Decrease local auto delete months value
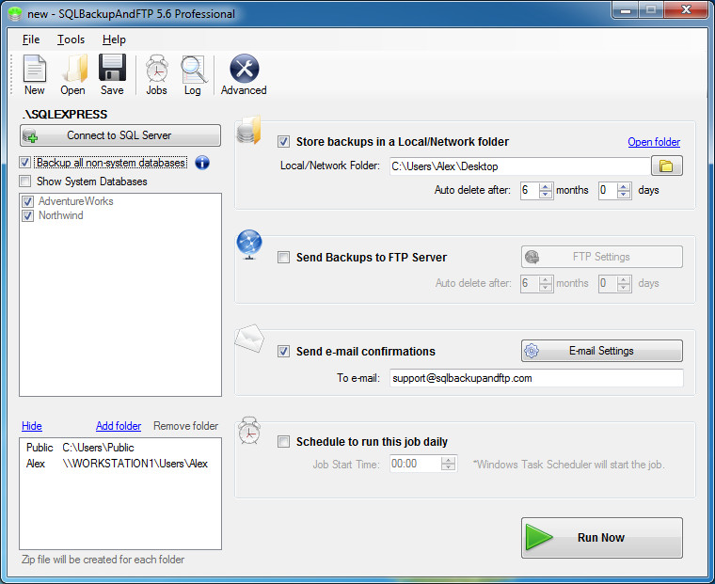The width and height of the screenshot is (715, 584). 546,195
